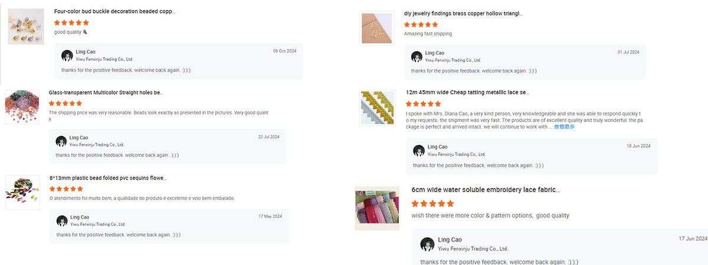Expand the Diana Cao review with 查看更多

(564, 127)
